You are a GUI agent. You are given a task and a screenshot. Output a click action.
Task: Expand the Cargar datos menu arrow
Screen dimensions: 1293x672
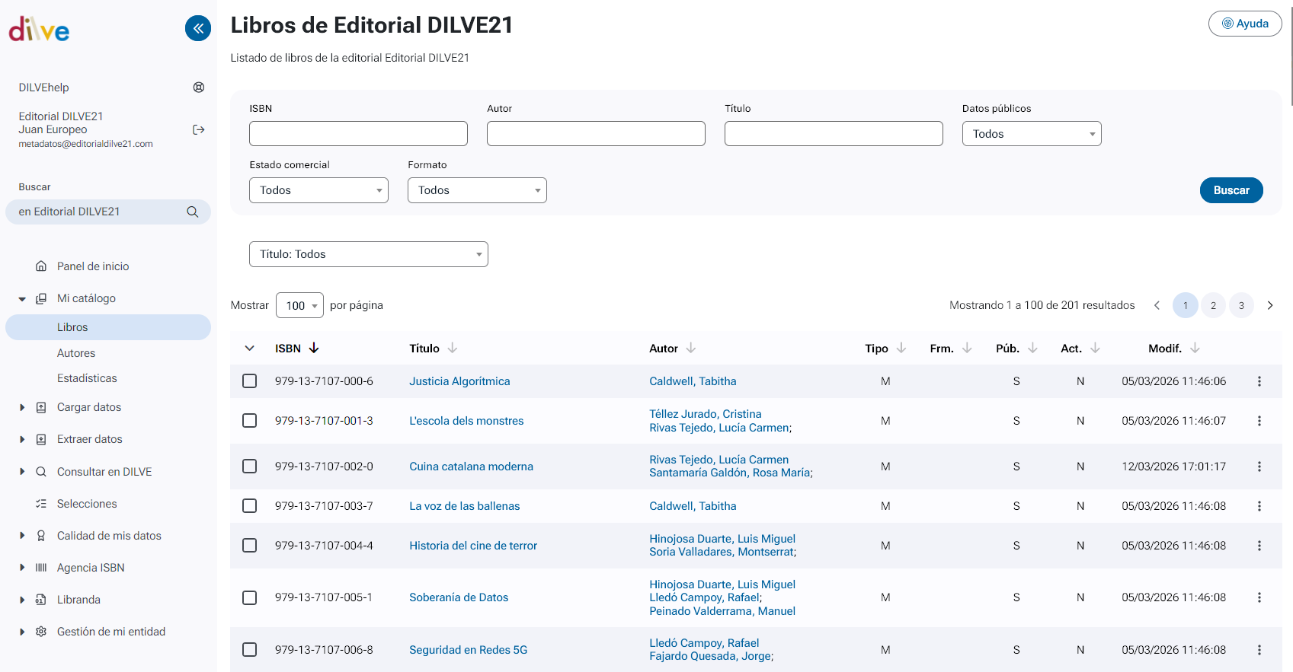point(22,407)
